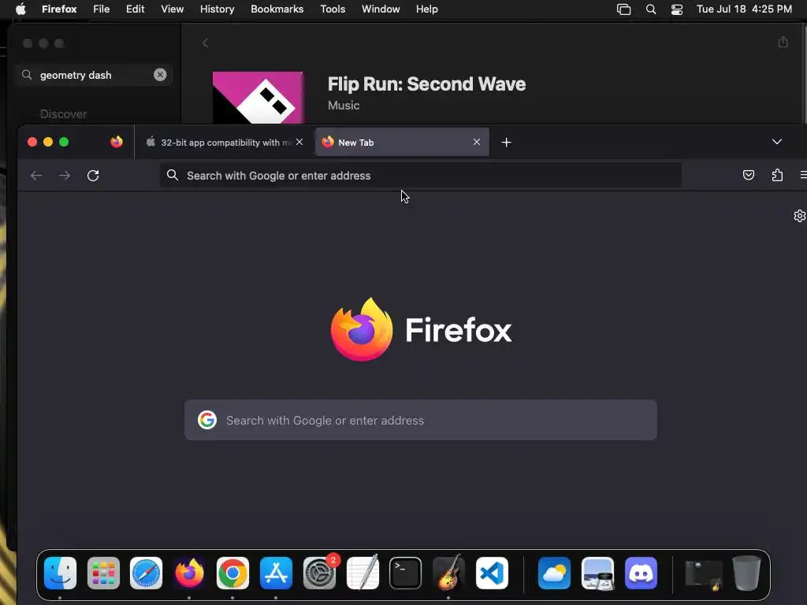Click the Firefox icon in the Dock
The height and width of the screenshot is (605, 807).
click(x=189, y=573)
